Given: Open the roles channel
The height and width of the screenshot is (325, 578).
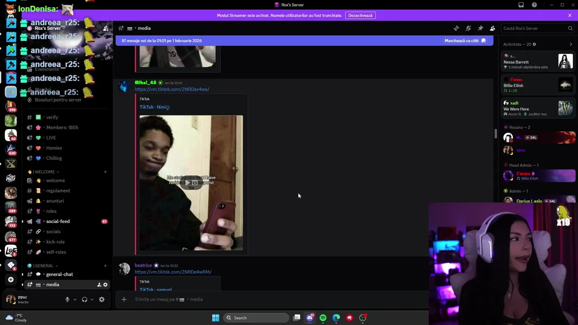Looking at the screenshot, I should [x=68, y=211].
